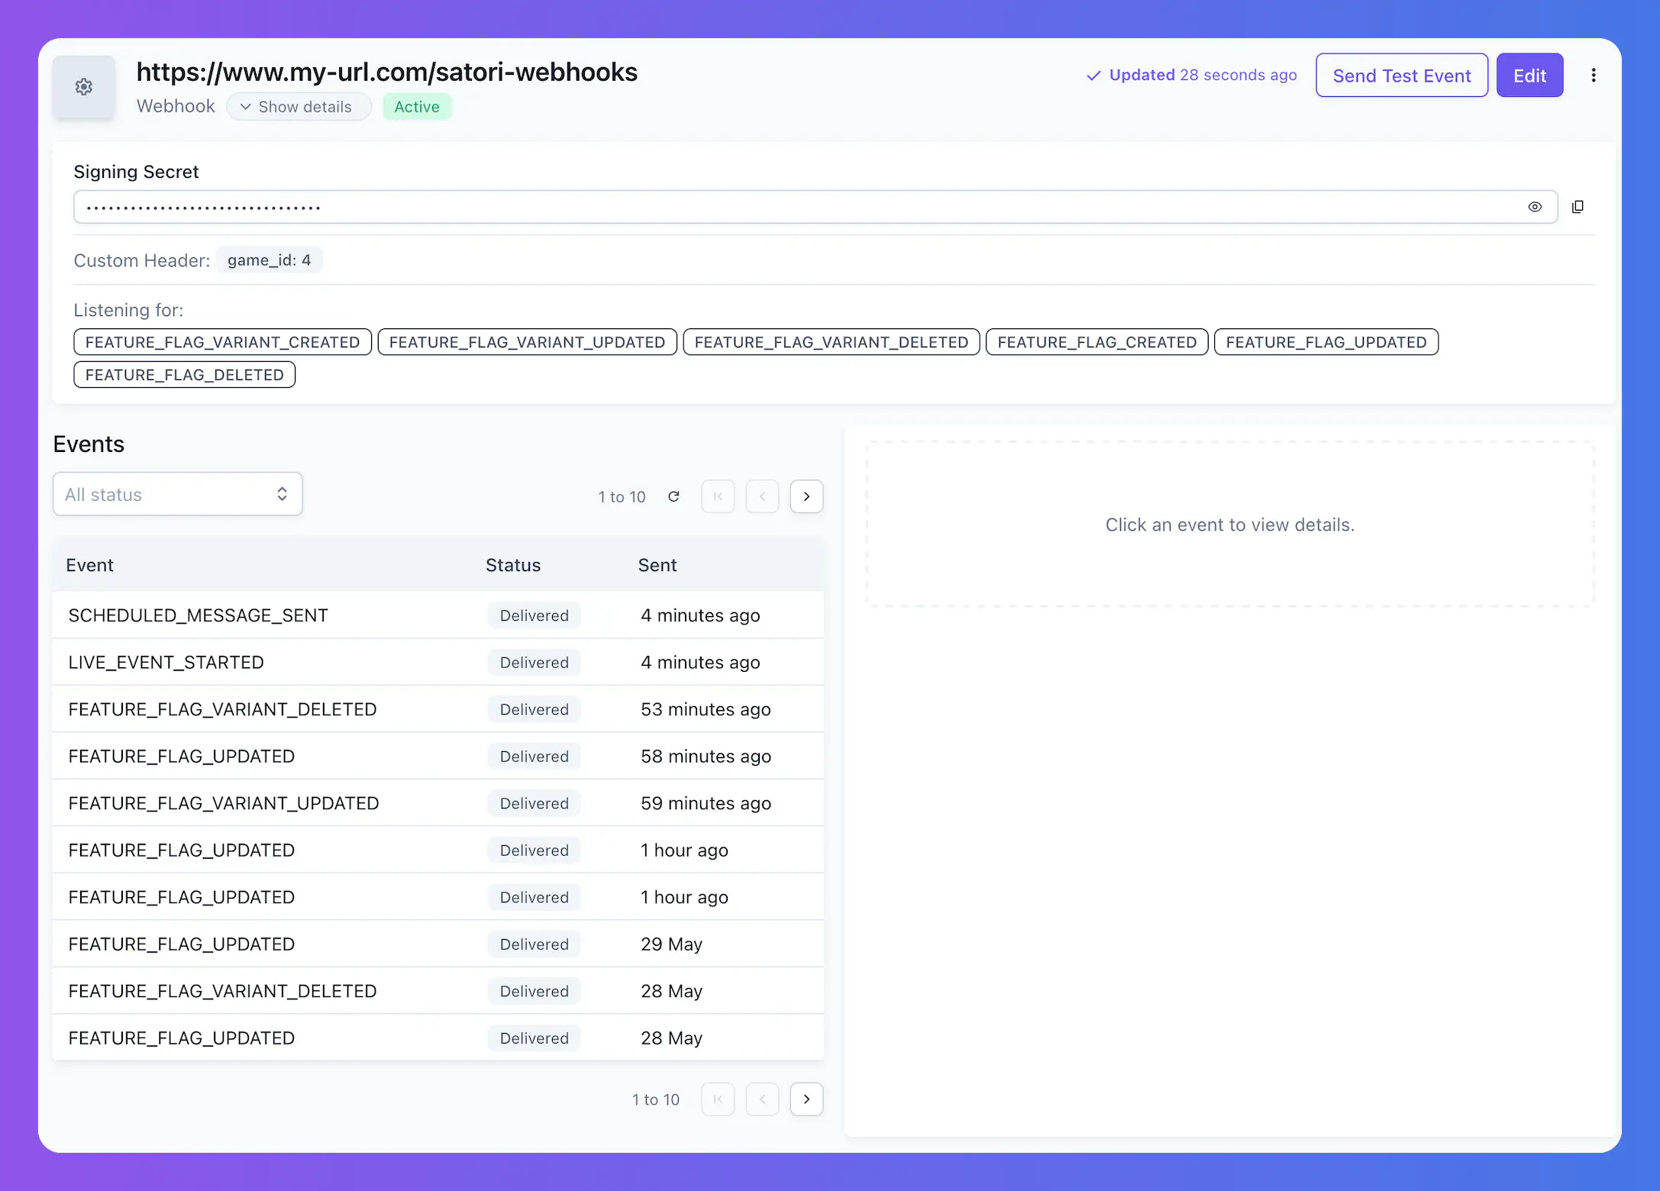The image size is (1660, 1191).
Task: Expand the Show details section
Action: tap(299, 106)
